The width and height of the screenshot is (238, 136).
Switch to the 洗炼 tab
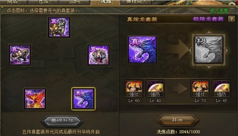(105, 2)
